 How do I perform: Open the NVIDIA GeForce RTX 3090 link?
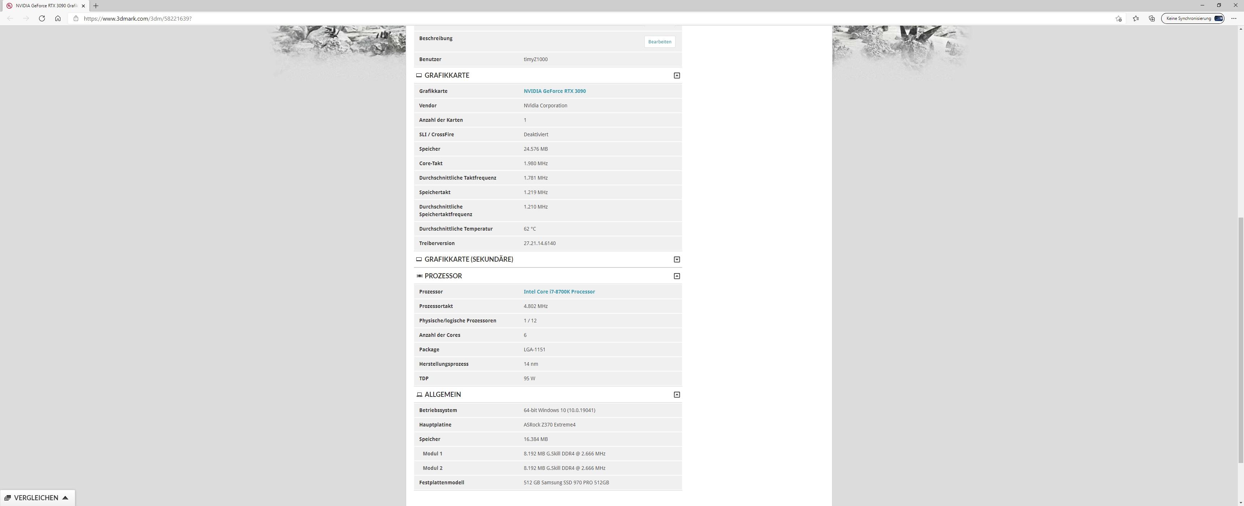point(554,91)
